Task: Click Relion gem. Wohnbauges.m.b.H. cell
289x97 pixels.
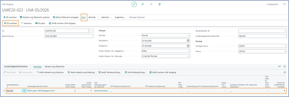Action: (x=41, y=91)
